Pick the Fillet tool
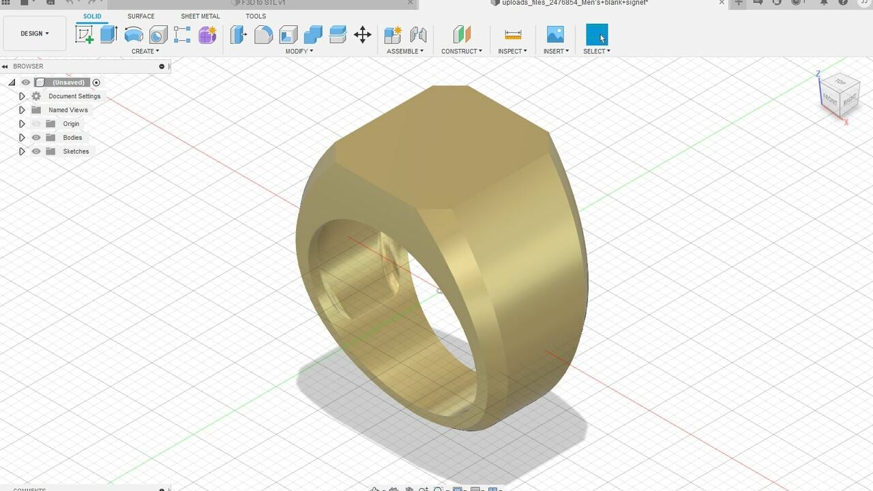This screenshot has height=491, width=873. (x=263, y=34)
